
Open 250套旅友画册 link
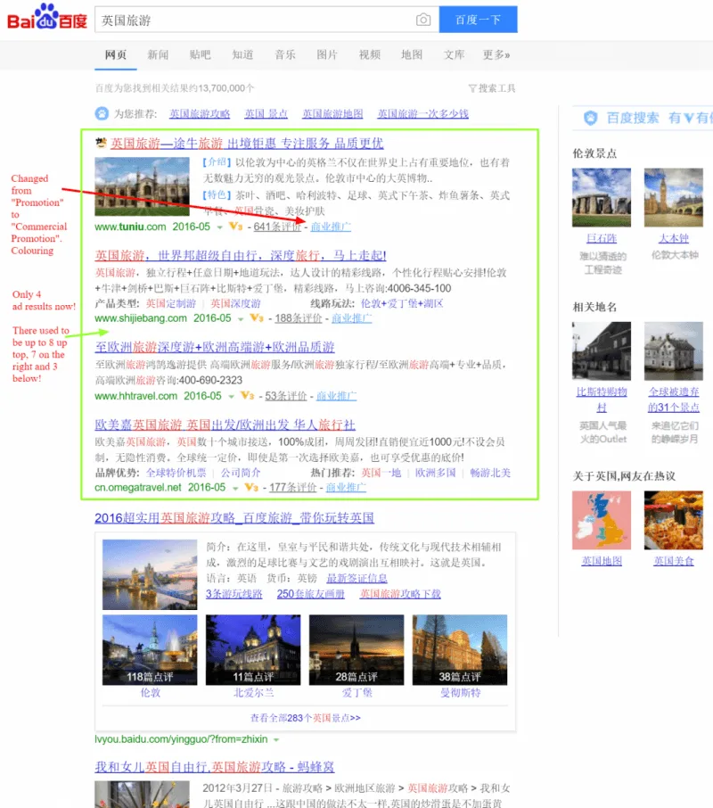click(311, 594)
